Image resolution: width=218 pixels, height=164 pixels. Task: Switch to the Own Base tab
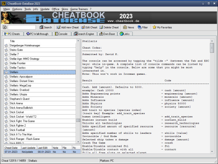(107, 34)
